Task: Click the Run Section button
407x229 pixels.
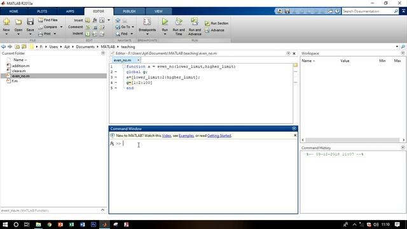Action: tap(216, 24)
